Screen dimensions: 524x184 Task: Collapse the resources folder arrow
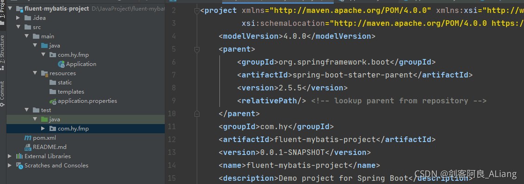pyautogui.click(x=35, y=73)
